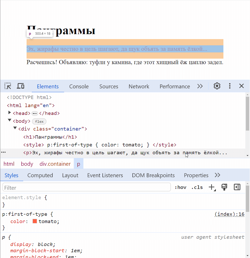This screenshot has width=250, height=258.
Task: Select the style element node
Action: tap(100, 145)
